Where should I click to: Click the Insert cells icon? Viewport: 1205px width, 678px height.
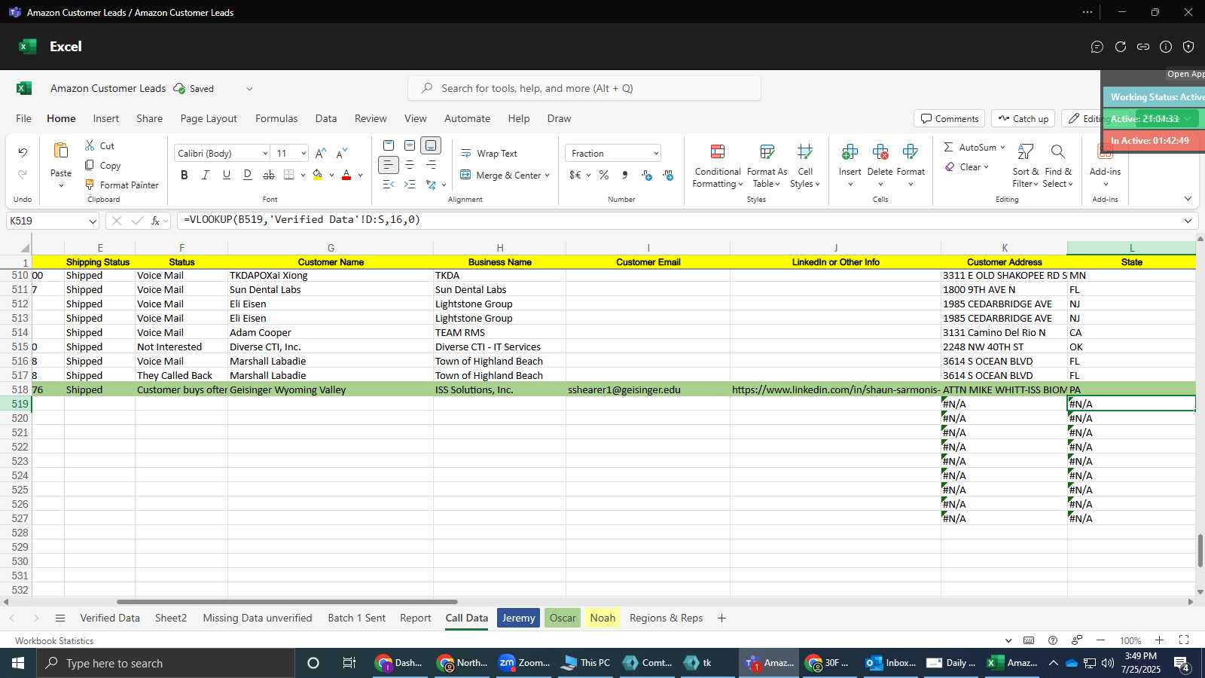850,152
